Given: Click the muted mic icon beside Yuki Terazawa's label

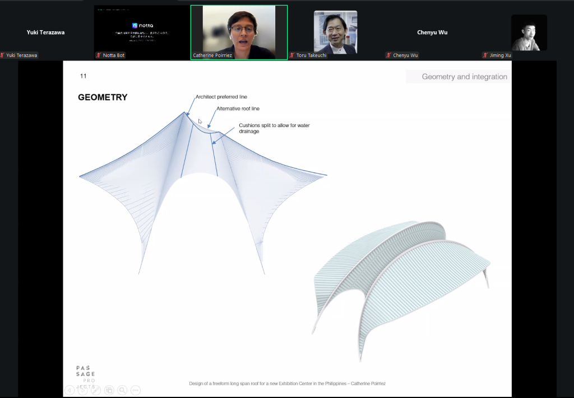Looking at the screenshot, I should pos(3,55).
